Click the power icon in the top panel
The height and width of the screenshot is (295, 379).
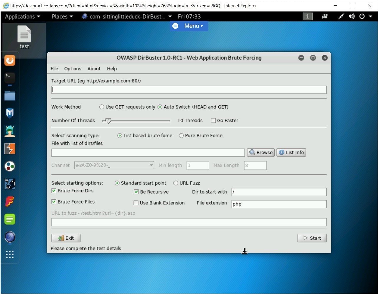pos(362,16)
